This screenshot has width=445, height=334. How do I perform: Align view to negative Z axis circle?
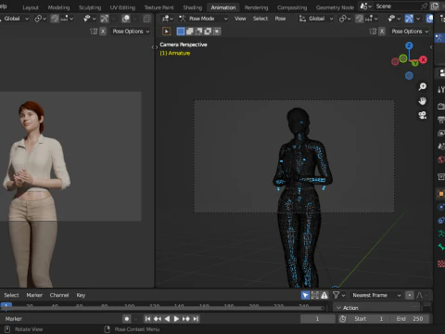coord(409,75)
